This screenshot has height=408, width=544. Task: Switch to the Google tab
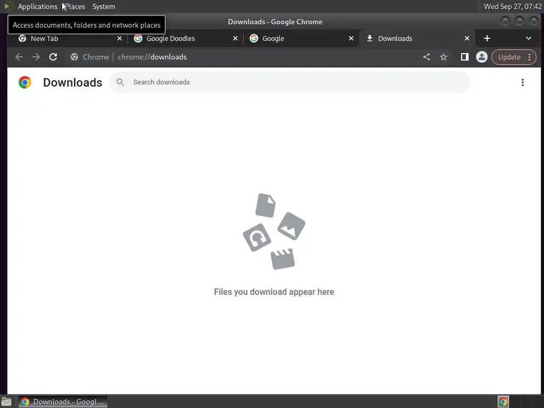(300, 38)
